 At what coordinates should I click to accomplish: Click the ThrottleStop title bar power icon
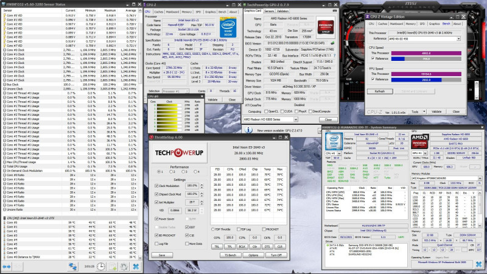(151, 137)
